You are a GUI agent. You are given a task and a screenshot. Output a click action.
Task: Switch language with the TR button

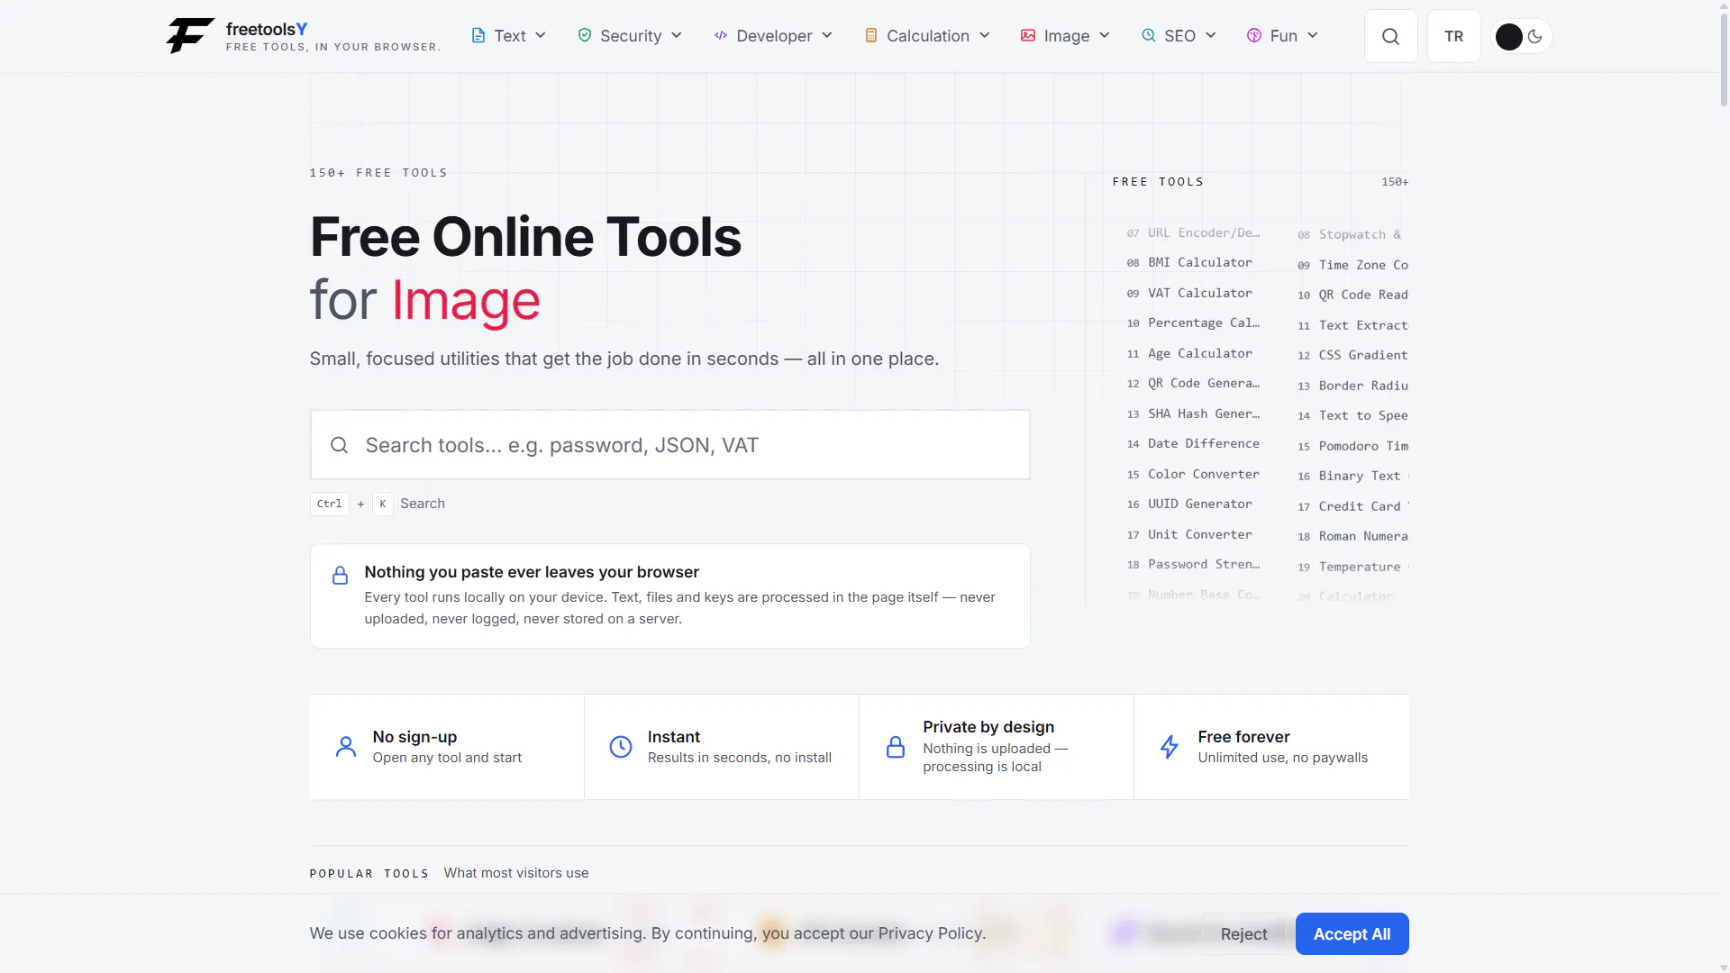click(1453, 36)
